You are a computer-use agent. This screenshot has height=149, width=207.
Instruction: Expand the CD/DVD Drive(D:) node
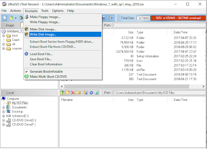tap(3, 120)
